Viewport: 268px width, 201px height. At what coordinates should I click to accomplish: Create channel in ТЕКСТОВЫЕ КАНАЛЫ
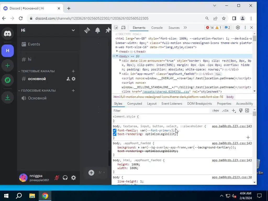click(x=73, y=71)
